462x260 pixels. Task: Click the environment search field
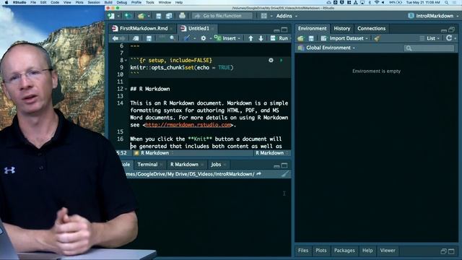[x=429, y=48]
